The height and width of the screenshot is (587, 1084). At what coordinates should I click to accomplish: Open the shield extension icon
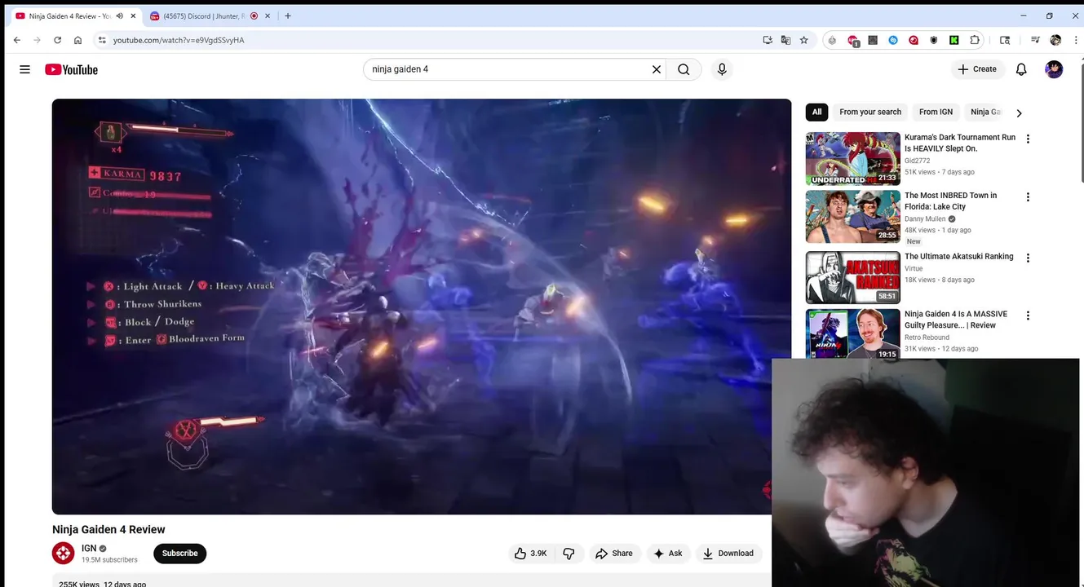pos(934,40)
